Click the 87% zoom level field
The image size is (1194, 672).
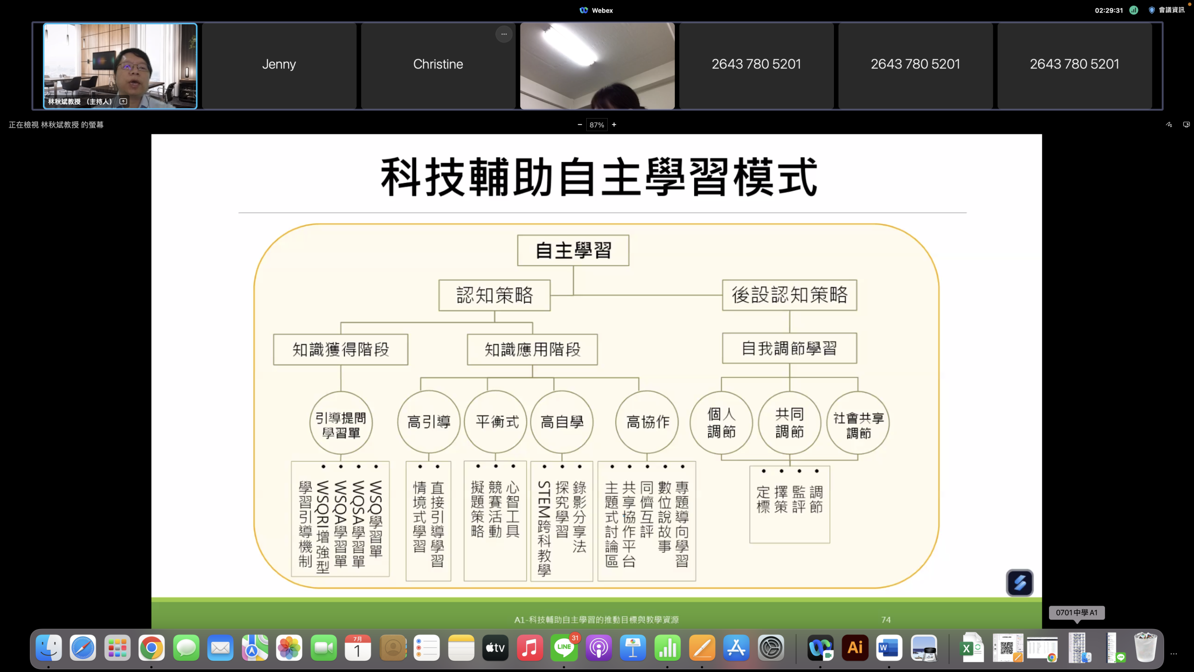click(597, 125)
